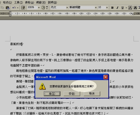The height and width of the screenshot is (115, 140).
Task: Click the Paste clipboard icon
Action: (x=8, y=8)
